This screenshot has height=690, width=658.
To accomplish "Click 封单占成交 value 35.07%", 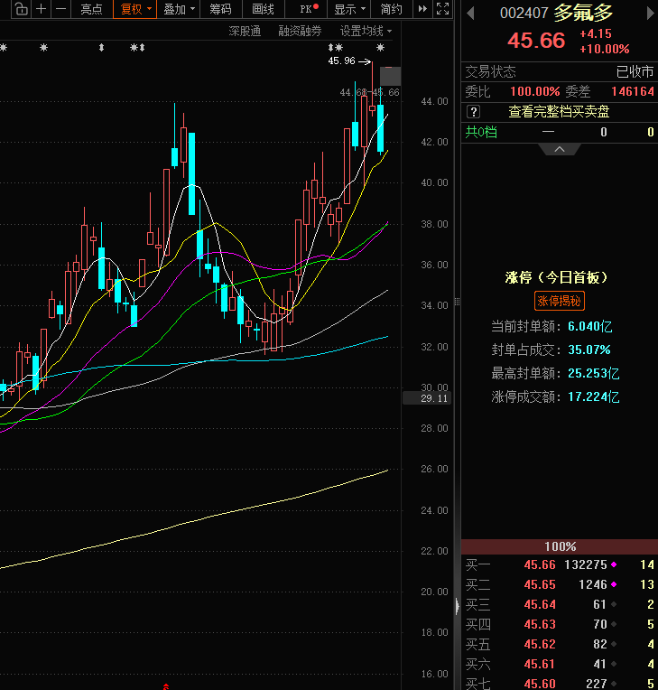I will tap(589, 350).
